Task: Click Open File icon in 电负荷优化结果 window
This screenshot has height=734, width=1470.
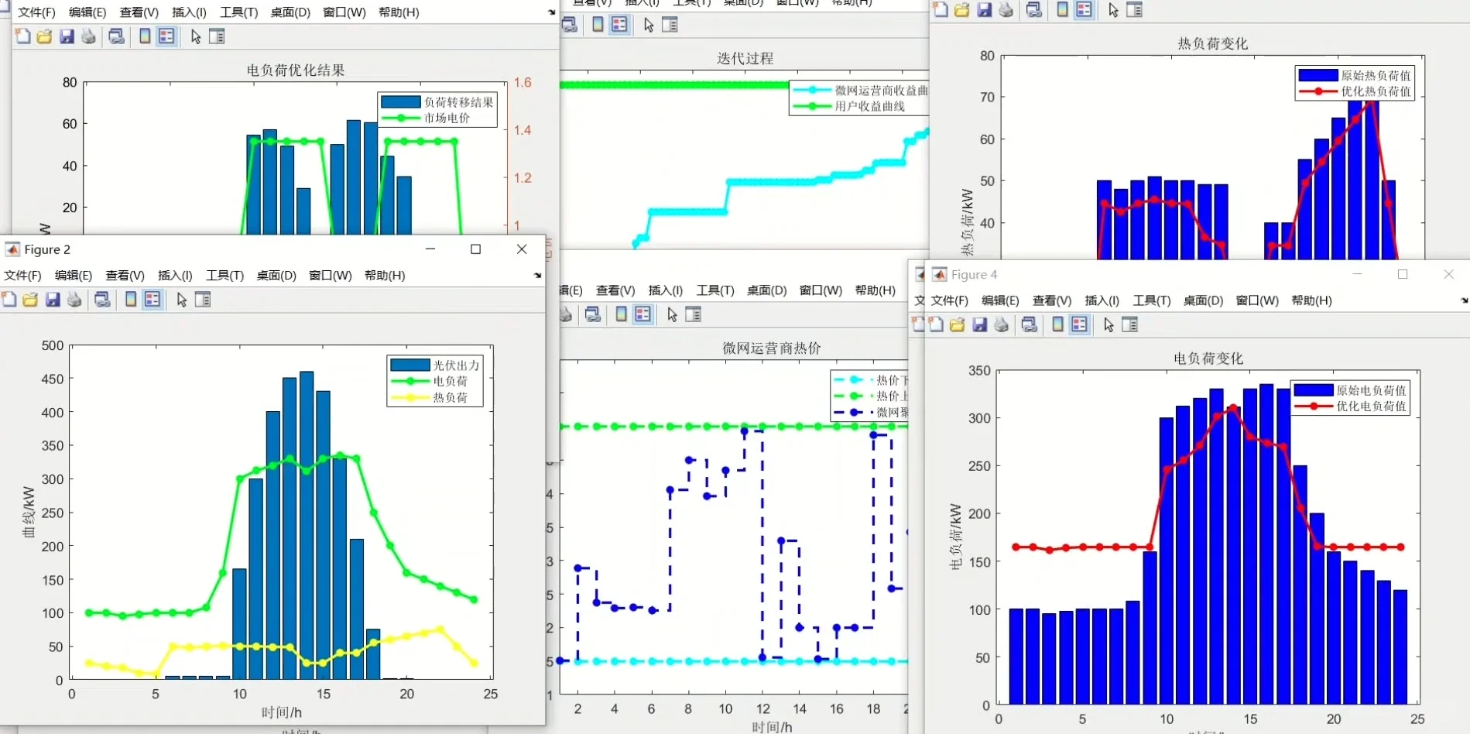Action: coord(45,36)
